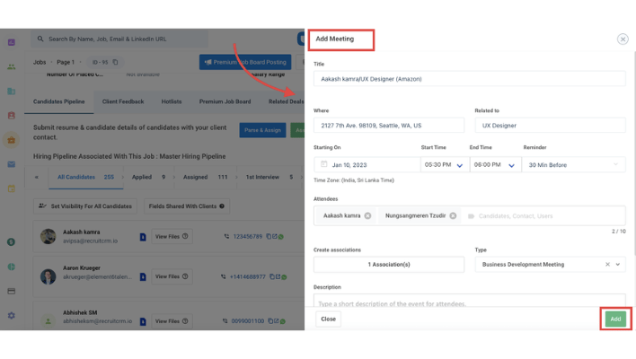This screenshot has width=636, height=359.
Task: Click the 1 Association(s) button
Action: [x=389, y=264]
